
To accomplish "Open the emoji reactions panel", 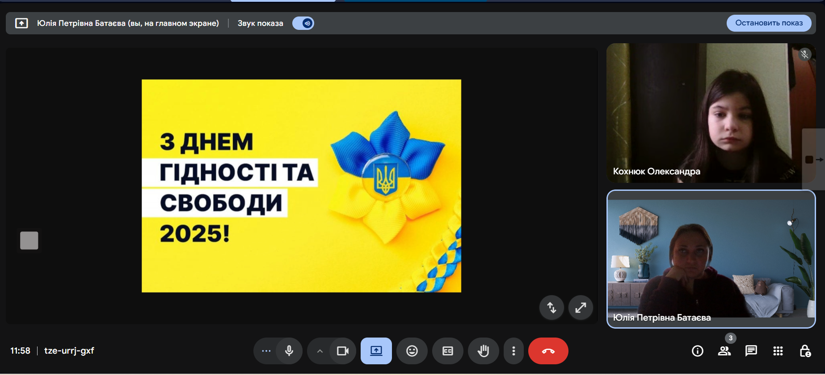I will [412, 351].
